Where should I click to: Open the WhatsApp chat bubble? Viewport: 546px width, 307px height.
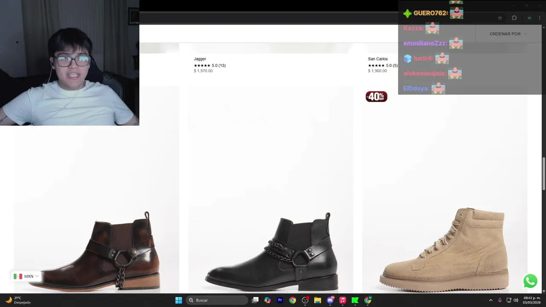tap(530, 281)
